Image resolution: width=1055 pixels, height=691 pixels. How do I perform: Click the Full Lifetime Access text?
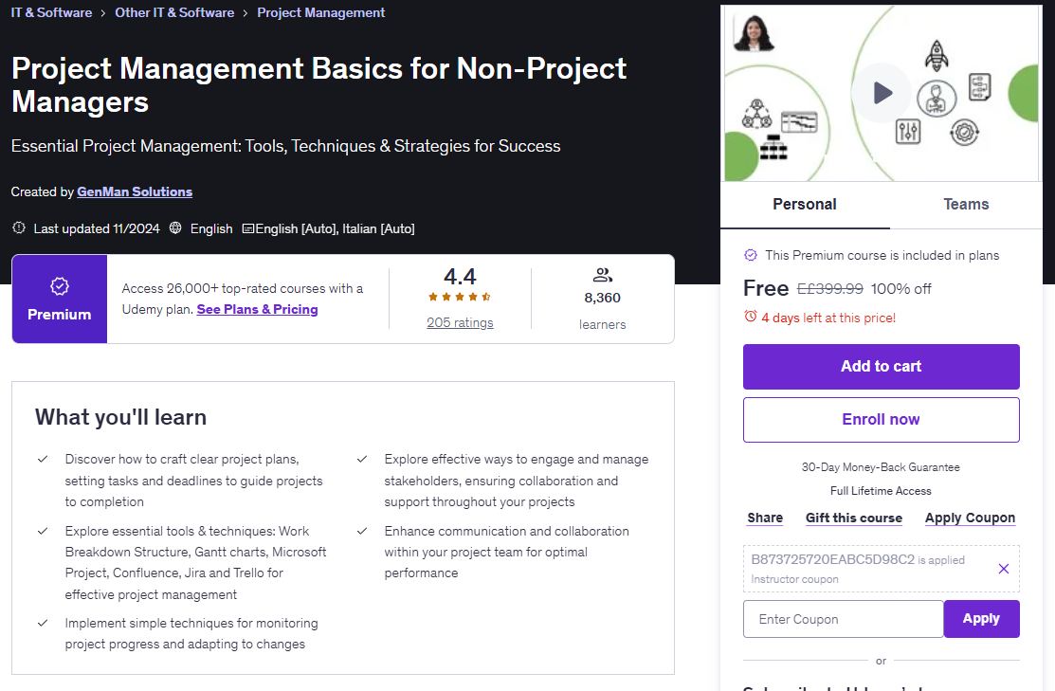coord(881,491)
